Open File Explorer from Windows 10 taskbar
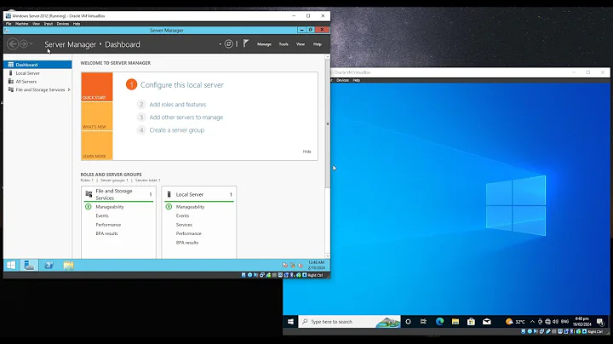Viewport: 613px width, 344px height. click(x=455, y=322)
